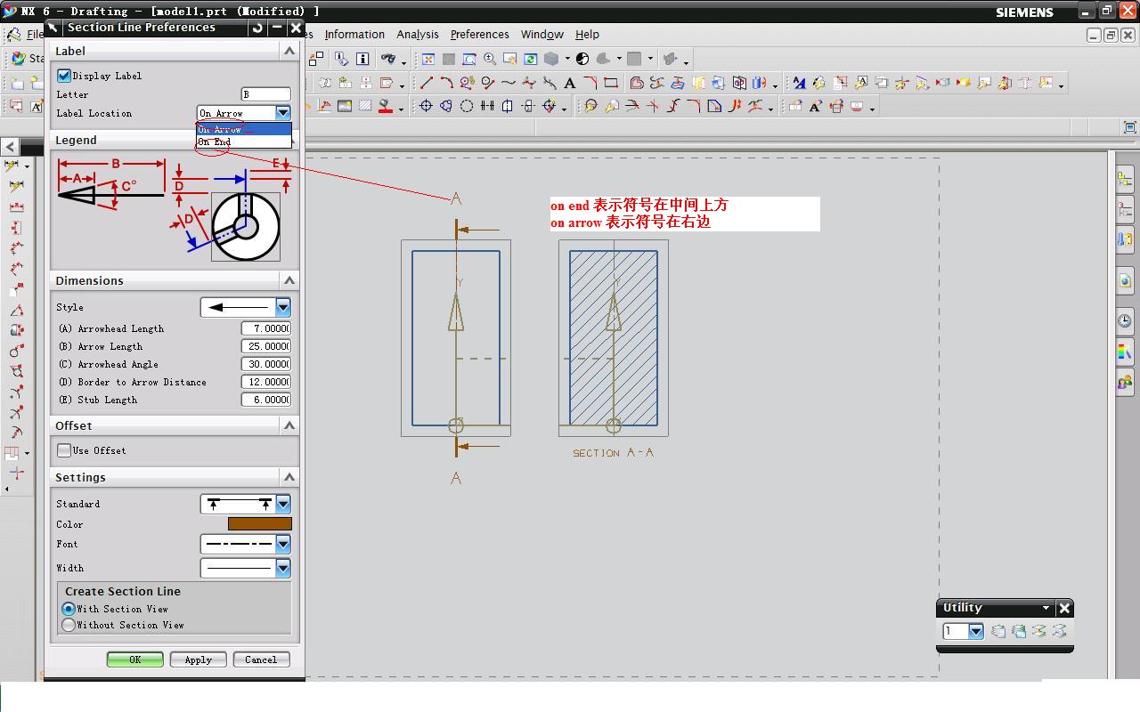Click the Border to Arrow Distance field
Viewport: 1140px width, 712px height.
click(265, 382)
